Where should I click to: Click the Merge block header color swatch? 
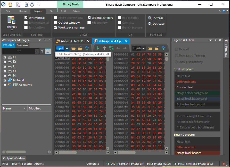pos(197,153)
